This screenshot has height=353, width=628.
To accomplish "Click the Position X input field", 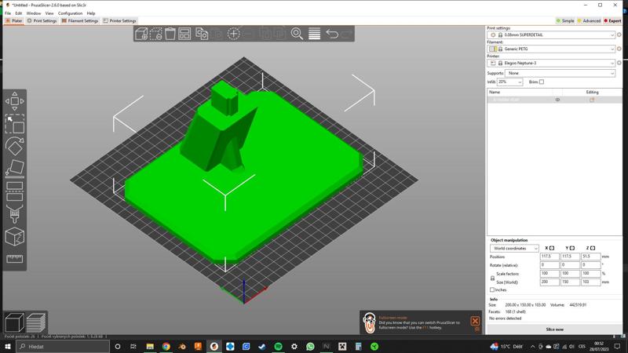I will tap(549, 257).
